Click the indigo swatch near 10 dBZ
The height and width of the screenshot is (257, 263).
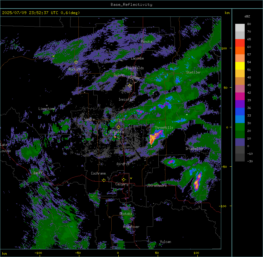(240, 142)
